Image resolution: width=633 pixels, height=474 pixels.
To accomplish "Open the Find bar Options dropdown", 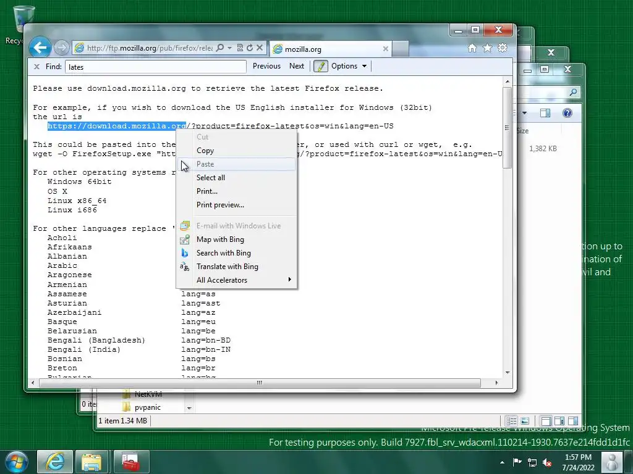I will [x=349, y=66].
